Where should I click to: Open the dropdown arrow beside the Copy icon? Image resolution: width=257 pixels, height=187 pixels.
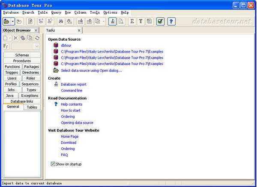pos(103,21)
